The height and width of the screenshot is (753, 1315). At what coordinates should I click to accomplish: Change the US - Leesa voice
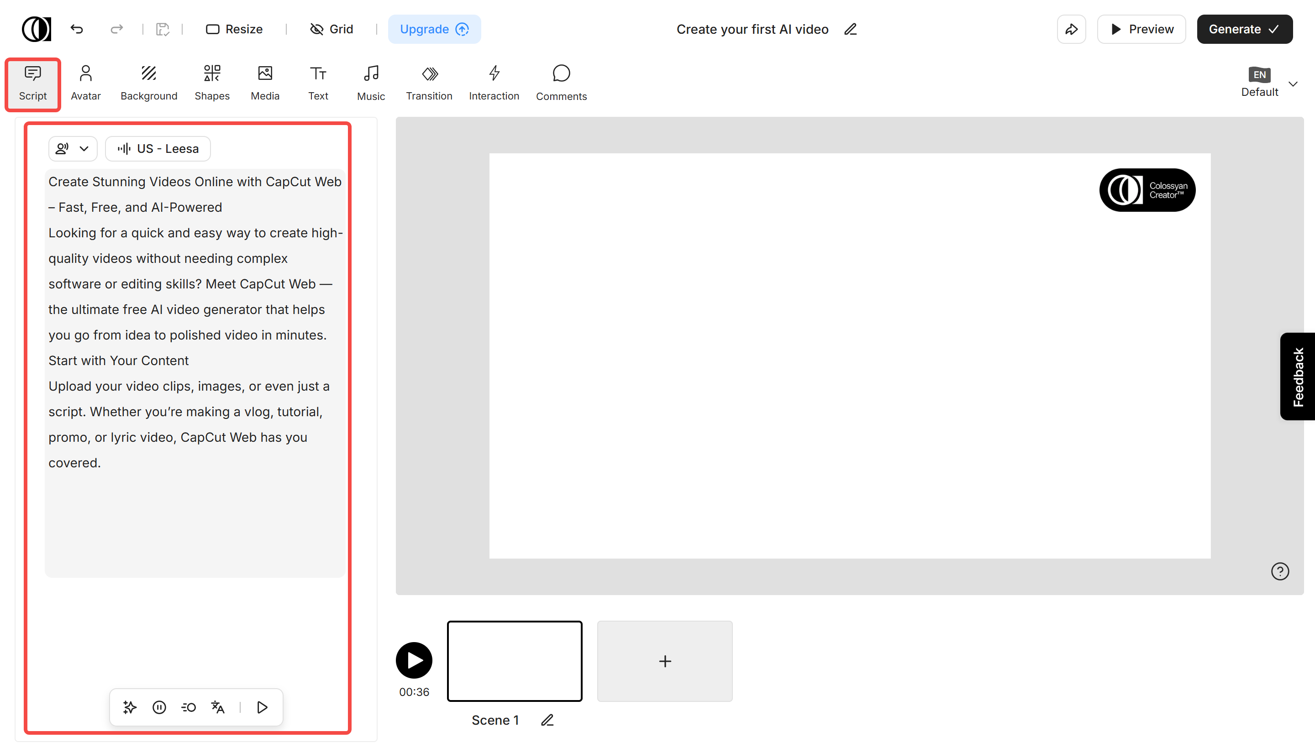tap(158, 148)
